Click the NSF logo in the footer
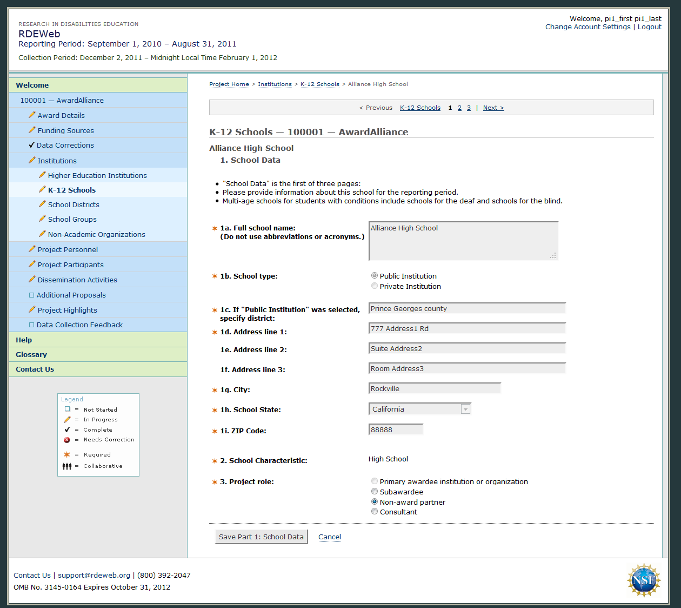The height and width of the screenshot is (608, 681). (643, 580)
